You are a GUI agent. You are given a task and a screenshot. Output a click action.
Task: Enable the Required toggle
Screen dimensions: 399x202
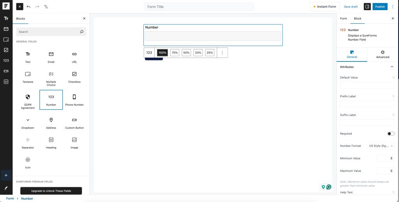[391, 133]
